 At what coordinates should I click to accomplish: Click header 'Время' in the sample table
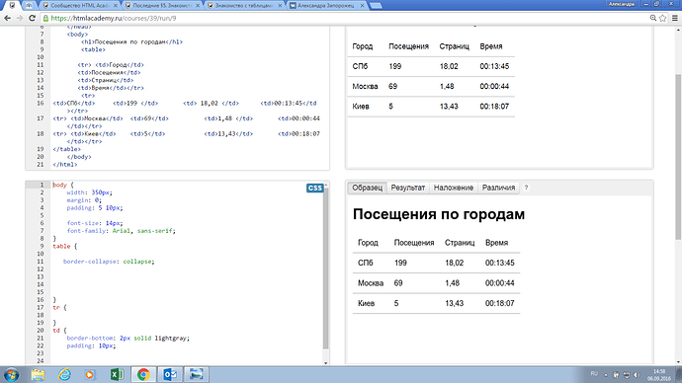coord(496,243)
